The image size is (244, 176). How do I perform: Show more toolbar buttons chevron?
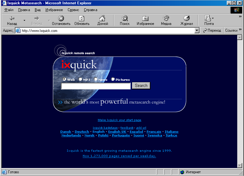pos(240,17)
